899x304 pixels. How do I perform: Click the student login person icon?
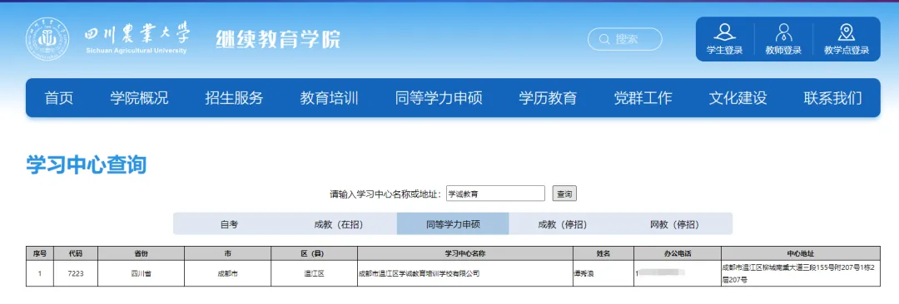pyautogui.click(x=725, y=32)
